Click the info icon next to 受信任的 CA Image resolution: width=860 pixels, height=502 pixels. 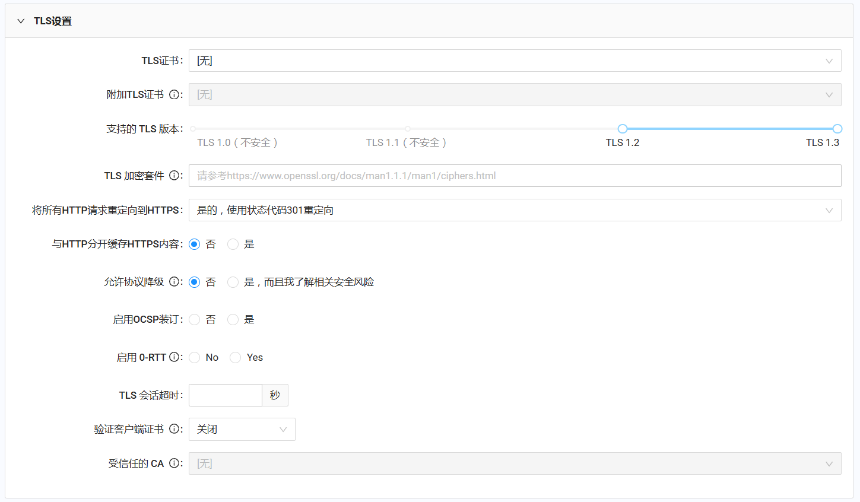pos(174,463)
